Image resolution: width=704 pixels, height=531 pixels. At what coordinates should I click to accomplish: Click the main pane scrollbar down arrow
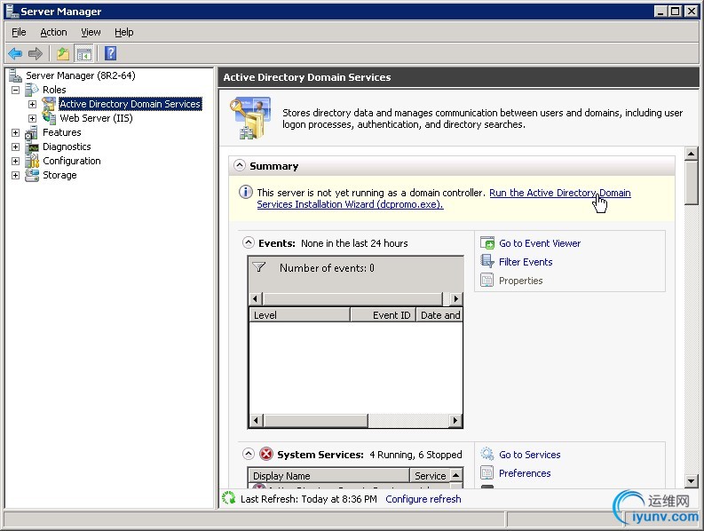click(x=692, y=481)
